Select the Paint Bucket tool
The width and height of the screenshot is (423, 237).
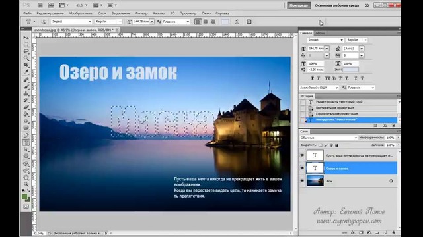point(26,114)
